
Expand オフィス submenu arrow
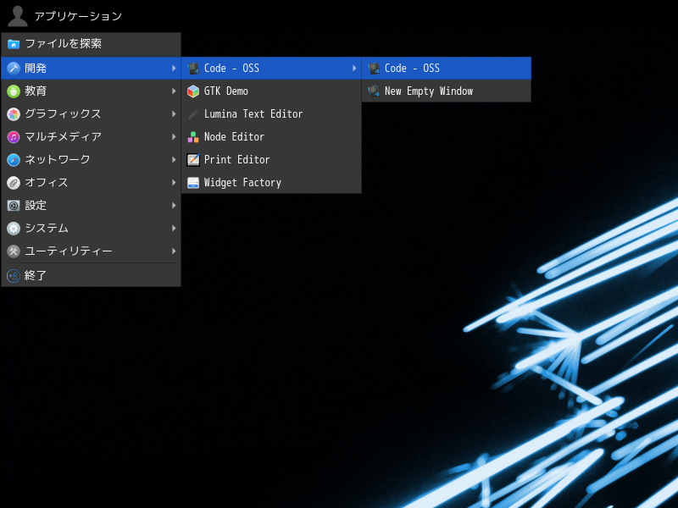coord(174,183)
